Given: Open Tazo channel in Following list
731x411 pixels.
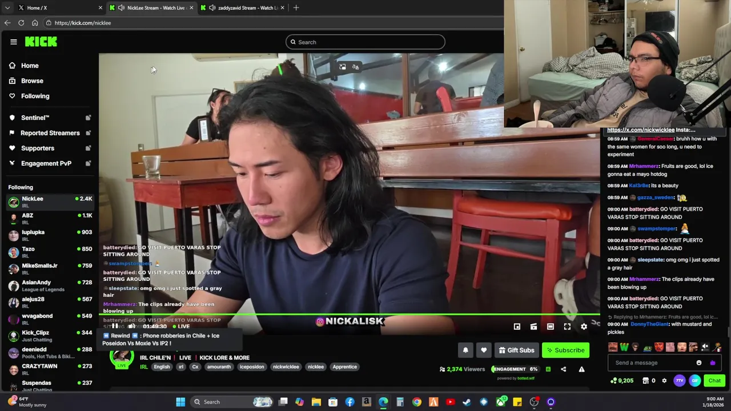Looking at the screenshot, I should 50,252.
